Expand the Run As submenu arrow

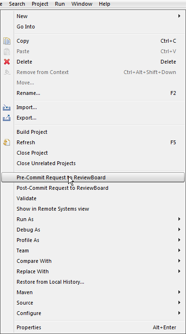click(x=179, y=219)
